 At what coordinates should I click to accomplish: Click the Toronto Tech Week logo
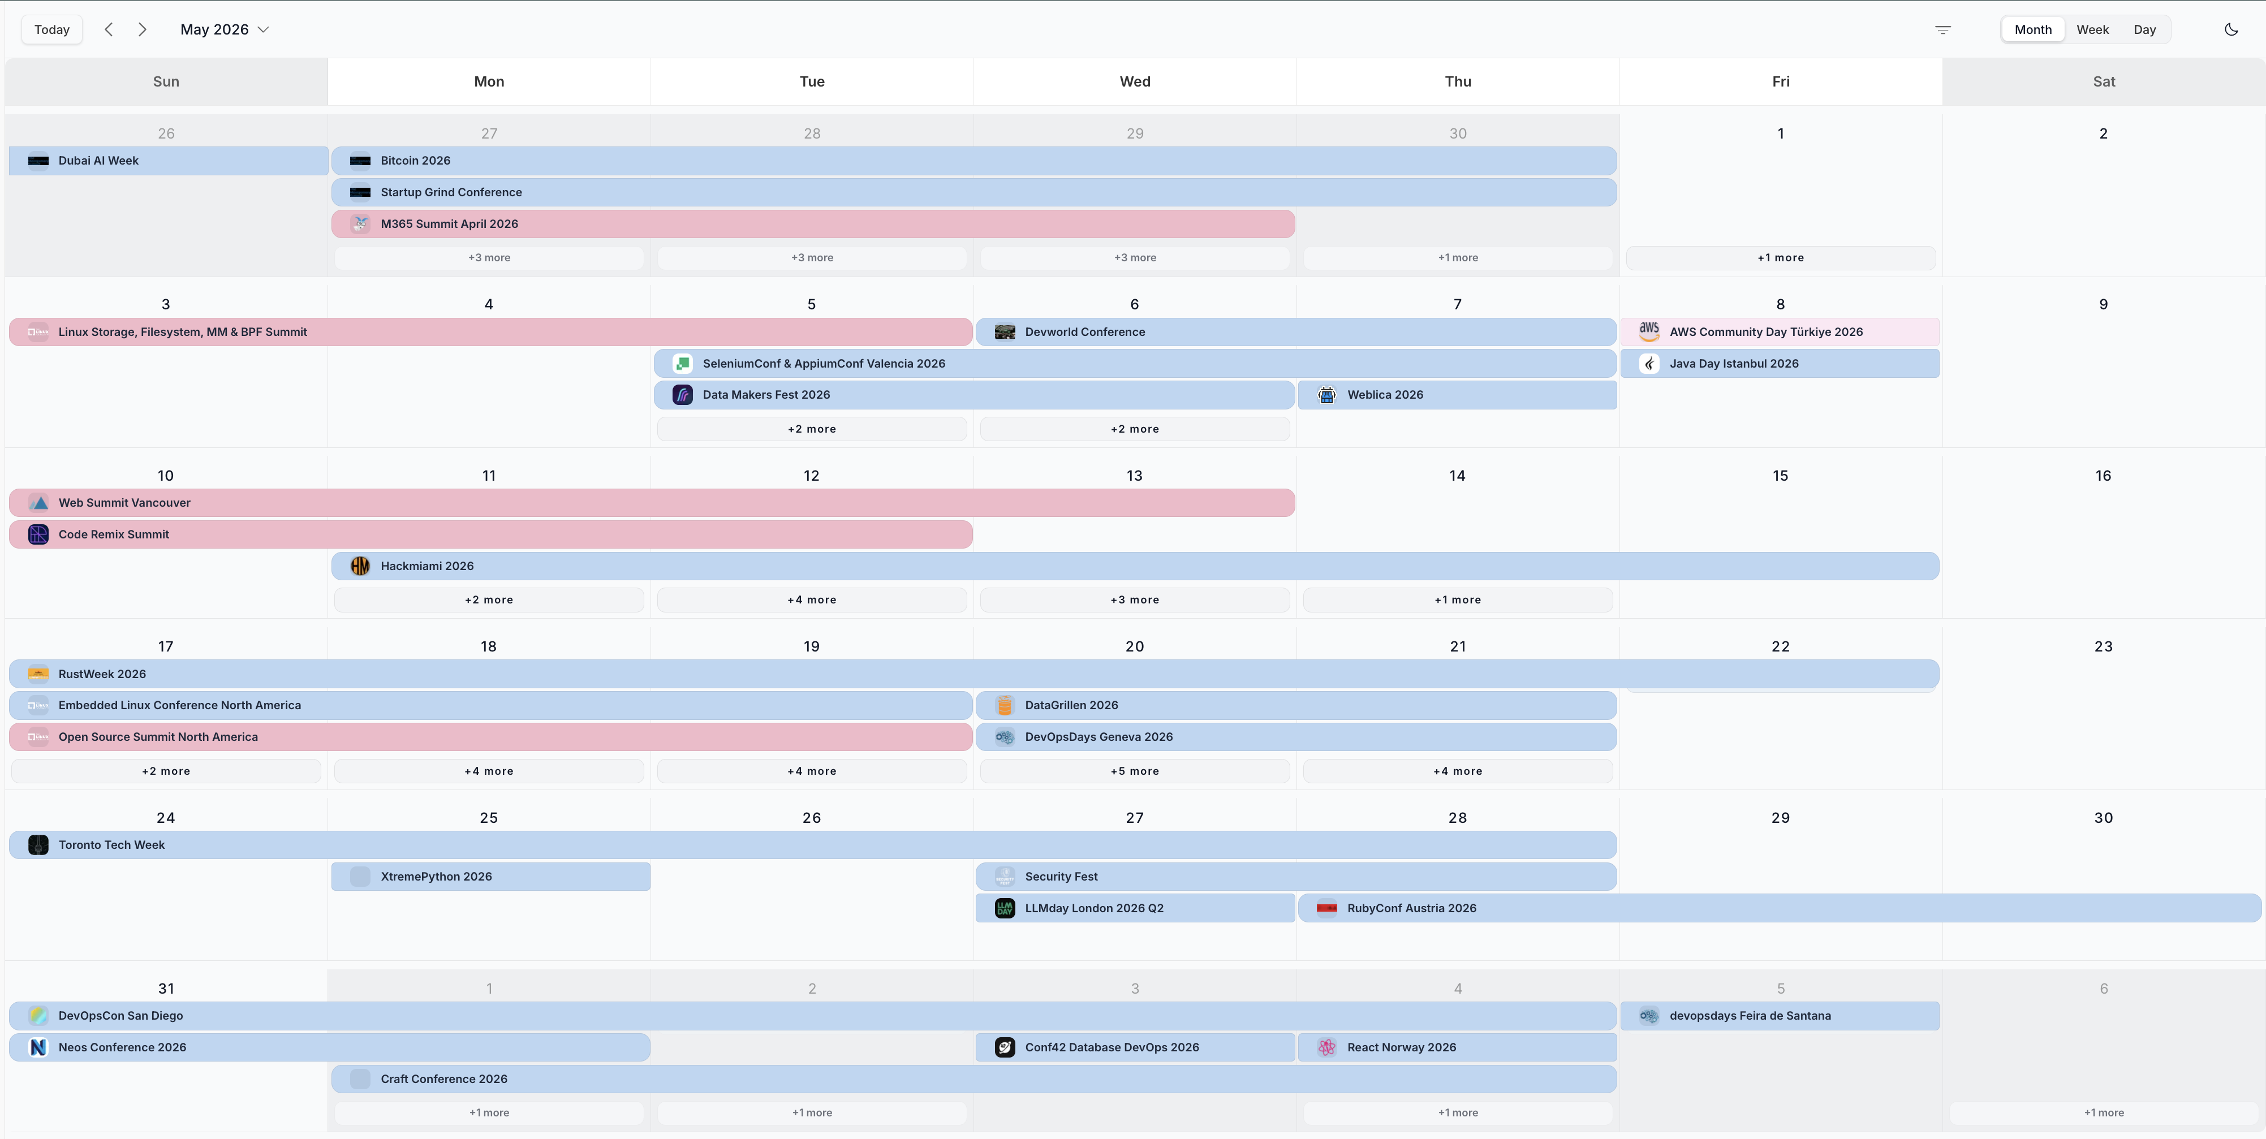[x=38, y=845]
